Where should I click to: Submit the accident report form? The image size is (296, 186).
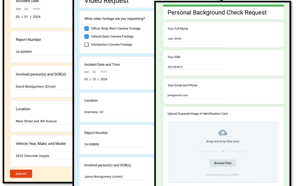21,174
